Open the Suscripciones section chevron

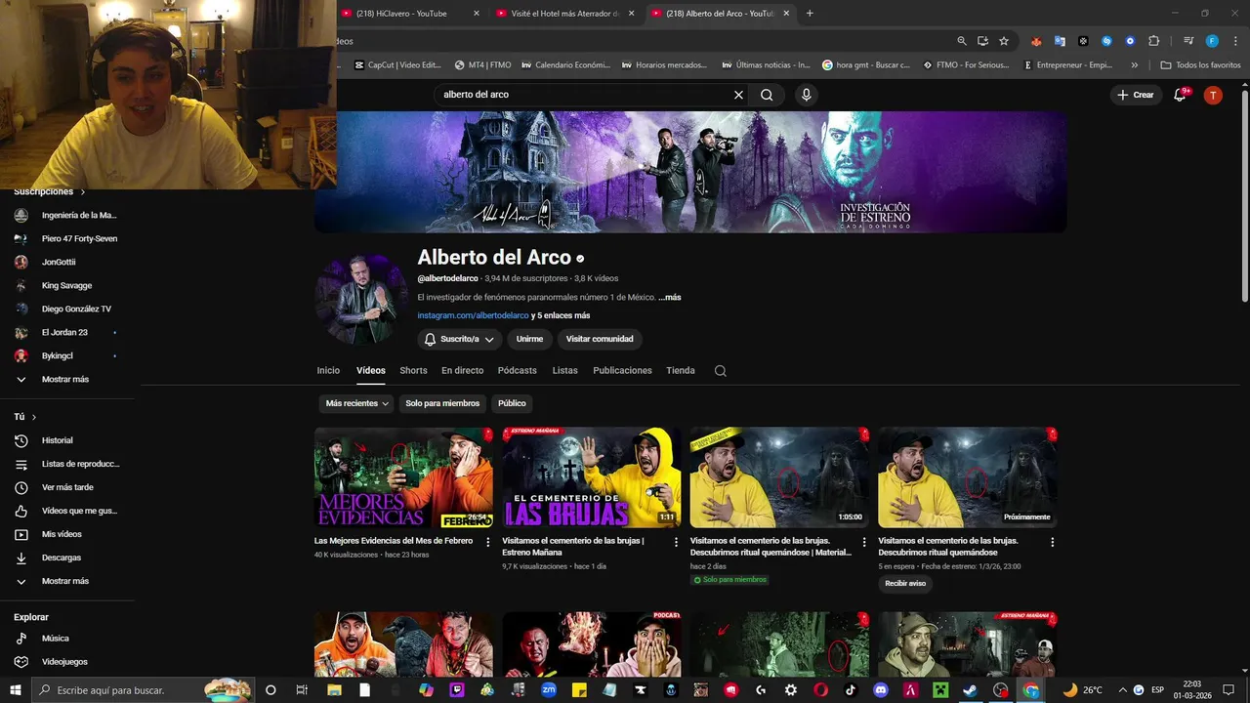(x=83, y=192)
